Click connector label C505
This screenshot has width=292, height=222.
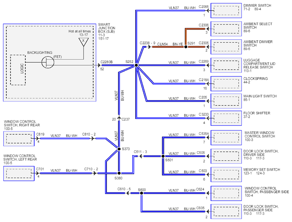click(x=201, y=153)
